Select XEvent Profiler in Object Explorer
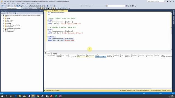This screenshot has height=98, width=175. 10,32
